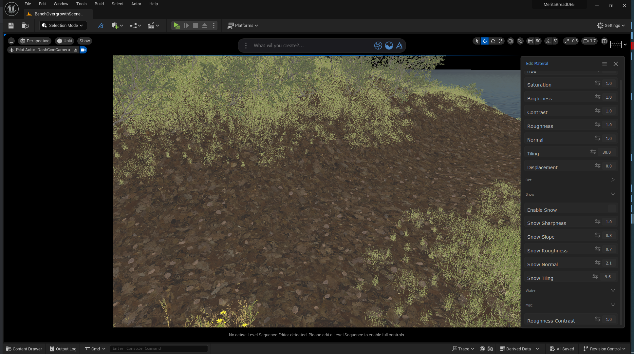Open the Build menu

click(99, 4)
